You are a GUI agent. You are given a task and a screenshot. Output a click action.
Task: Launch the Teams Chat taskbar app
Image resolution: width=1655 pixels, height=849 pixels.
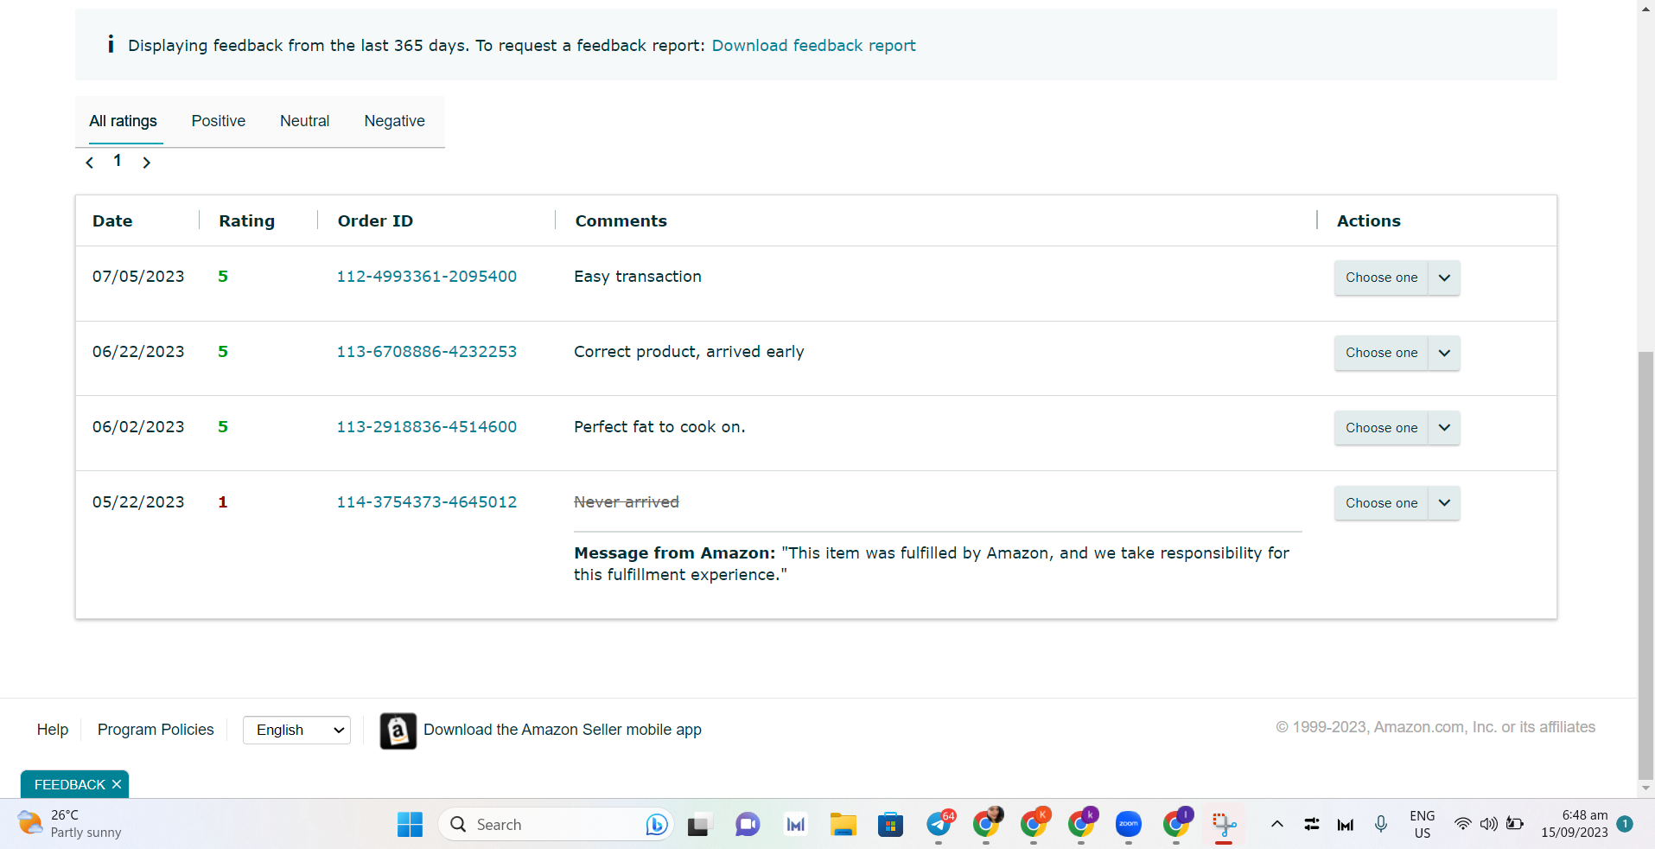[748, 825]
